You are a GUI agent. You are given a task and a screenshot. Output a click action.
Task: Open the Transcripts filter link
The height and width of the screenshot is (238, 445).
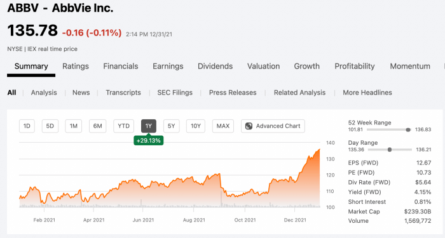123,93
